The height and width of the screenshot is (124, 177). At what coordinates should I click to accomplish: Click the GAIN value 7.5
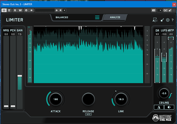pos(20,34)
